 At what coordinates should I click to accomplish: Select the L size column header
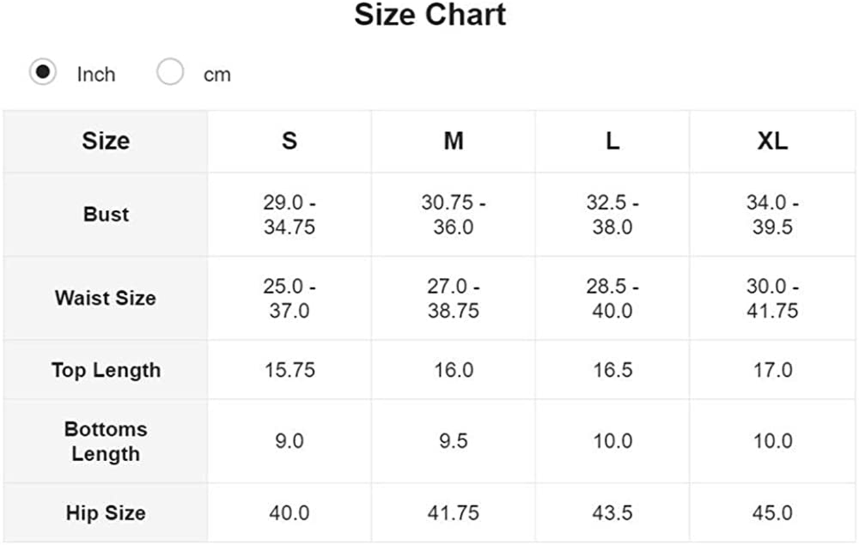coord(613,141)
